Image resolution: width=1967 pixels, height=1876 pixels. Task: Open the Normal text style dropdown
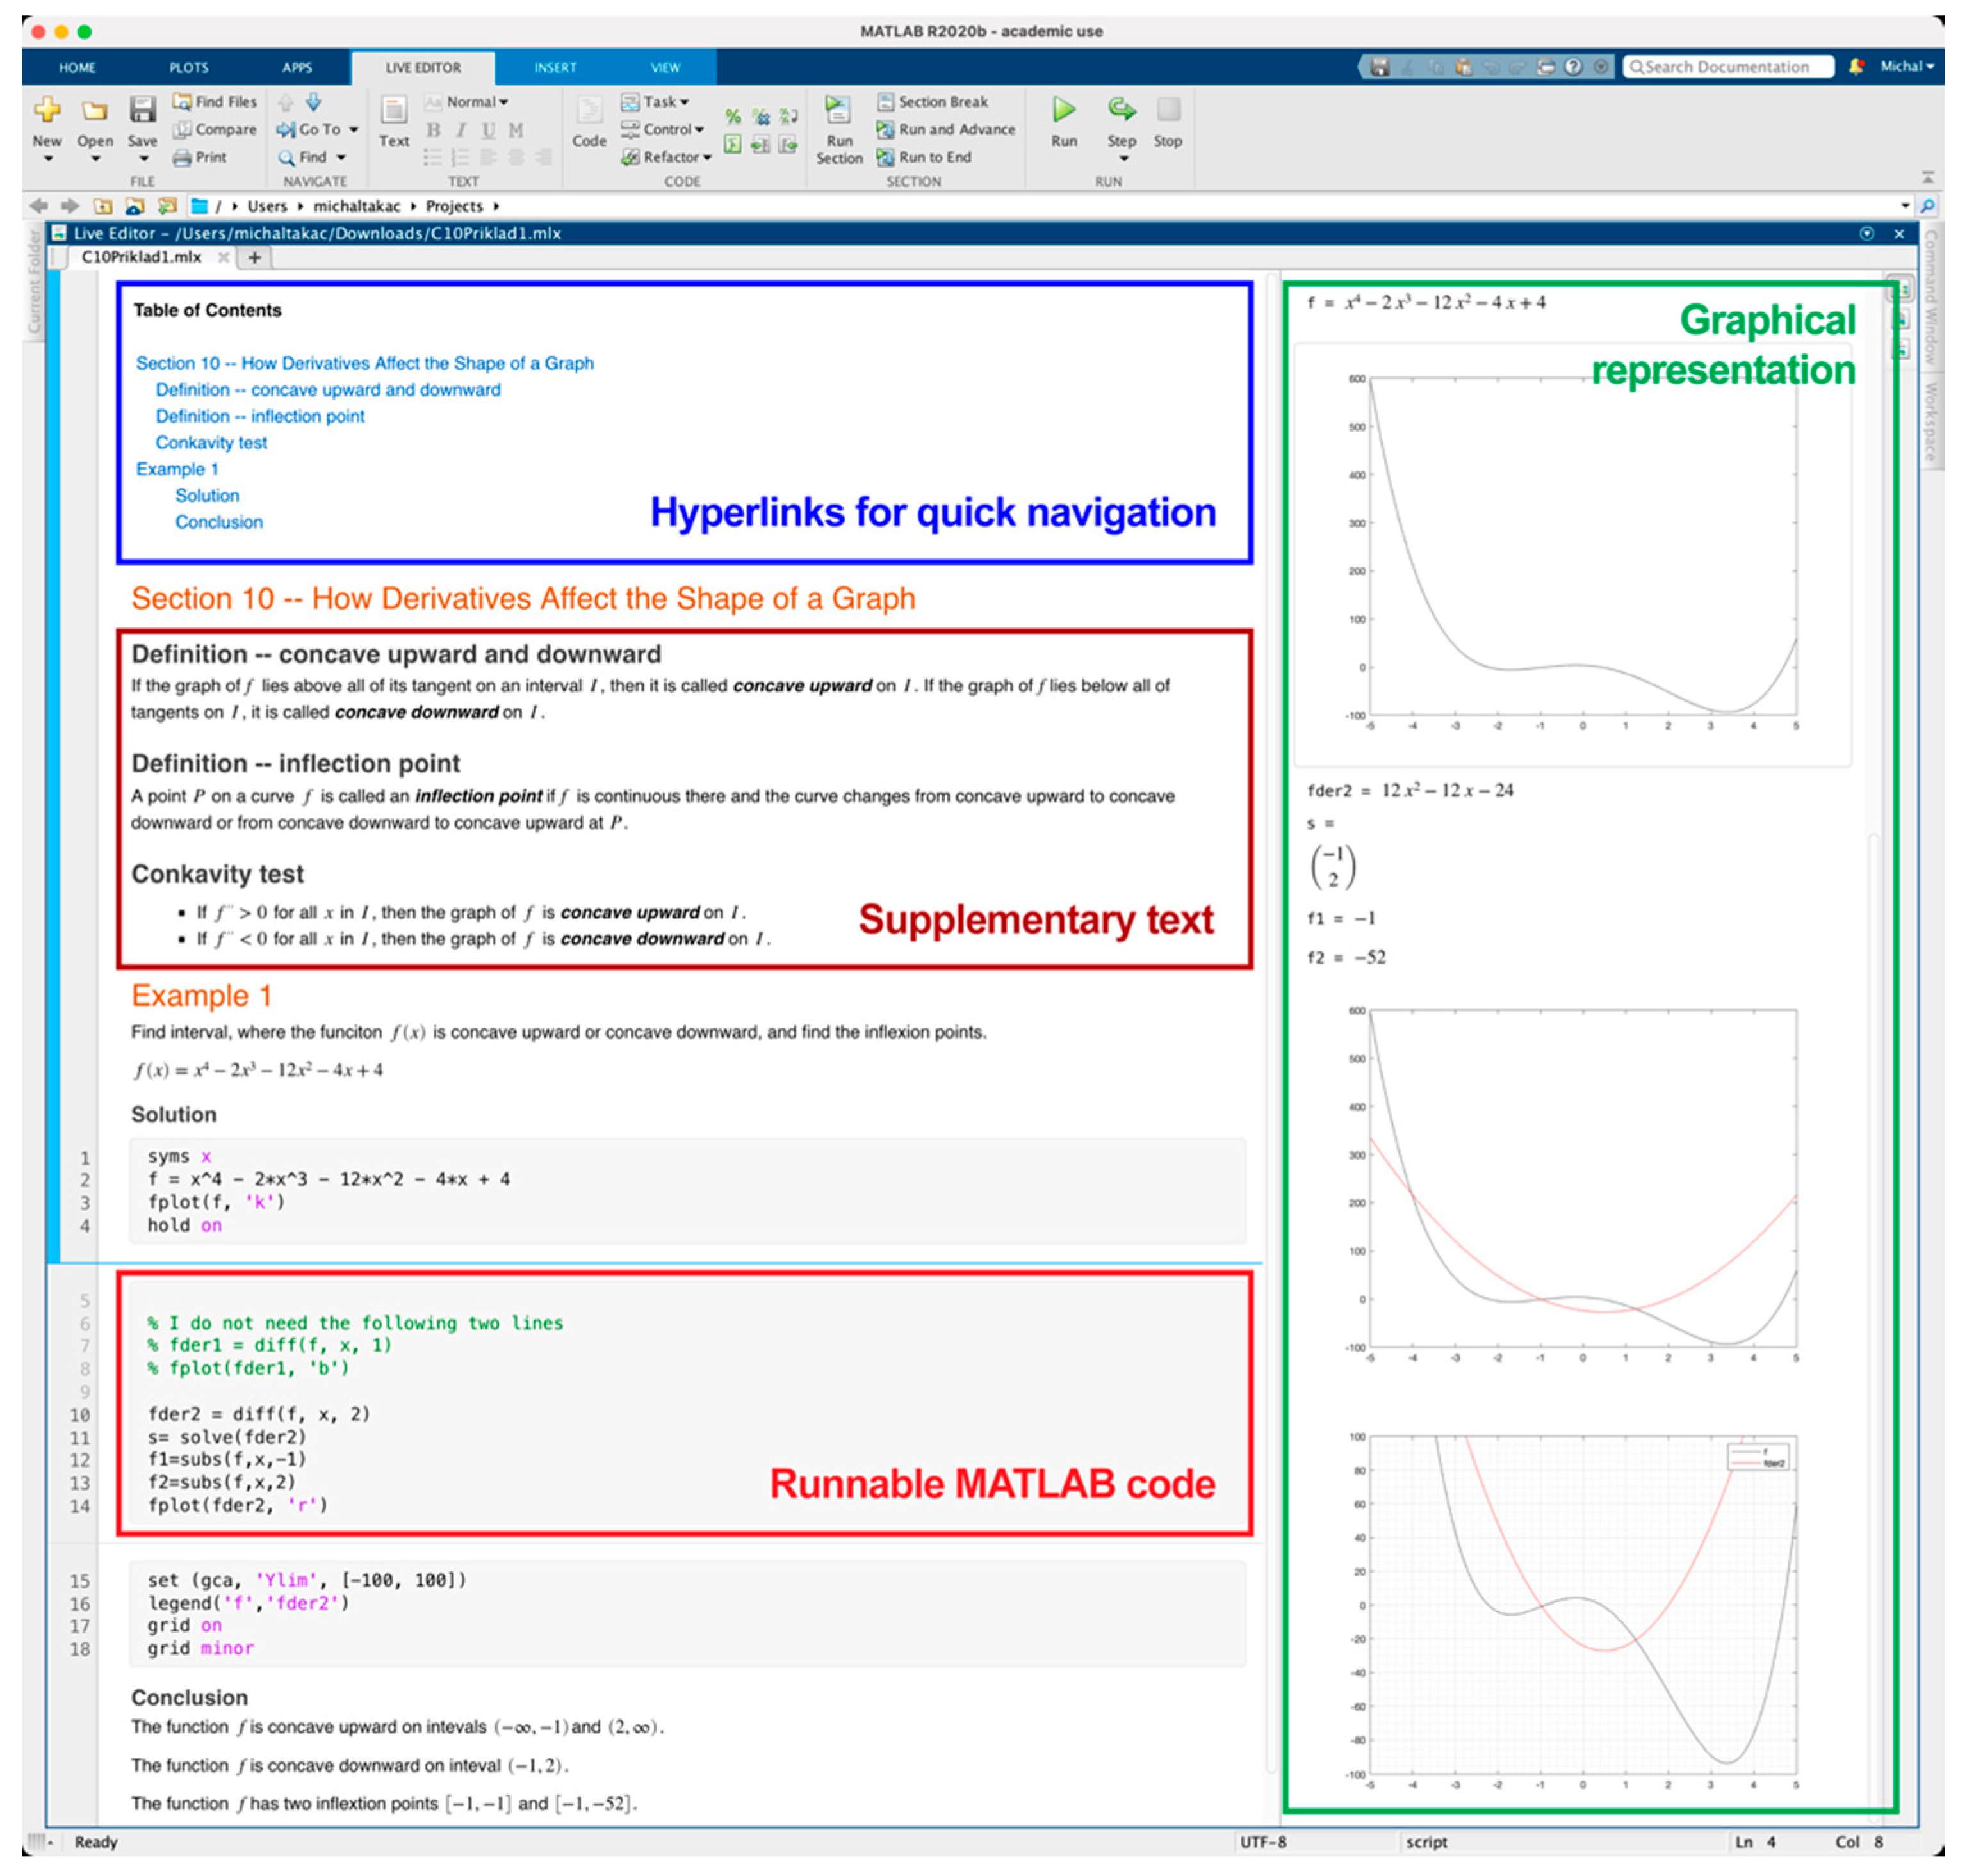point(477,102)
